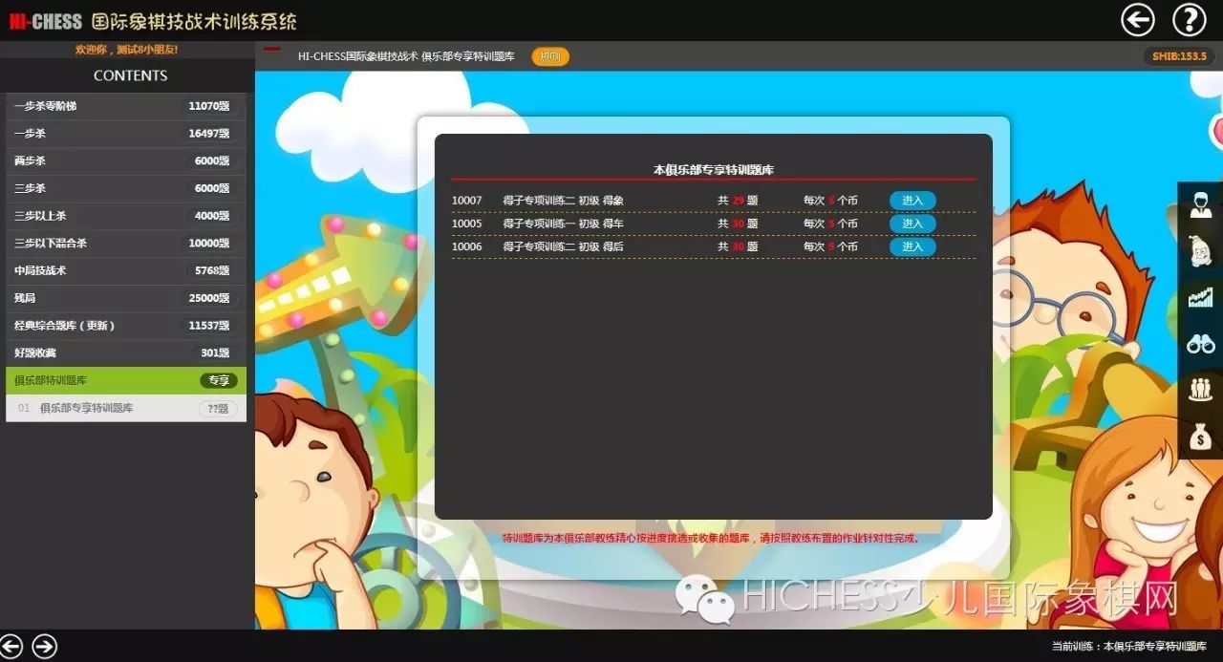Viewport: 1223px width, 662px height.
Task: Click the mascot character sidebar icon
Action: click(1200, 251)
